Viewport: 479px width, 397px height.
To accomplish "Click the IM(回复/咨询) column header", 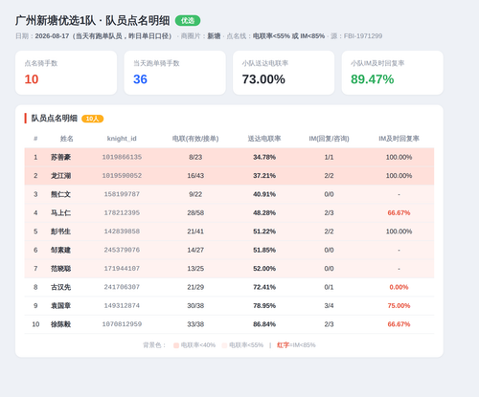I will click(329, 139).
